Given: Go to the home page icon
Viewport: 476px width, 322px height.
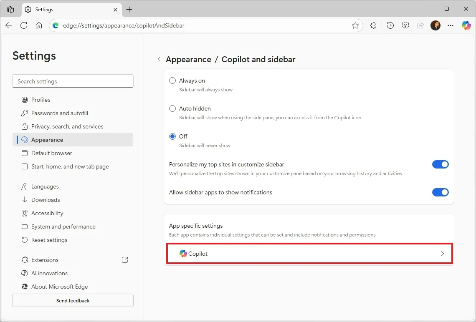Looking at the screenshot, I should 39,25.
